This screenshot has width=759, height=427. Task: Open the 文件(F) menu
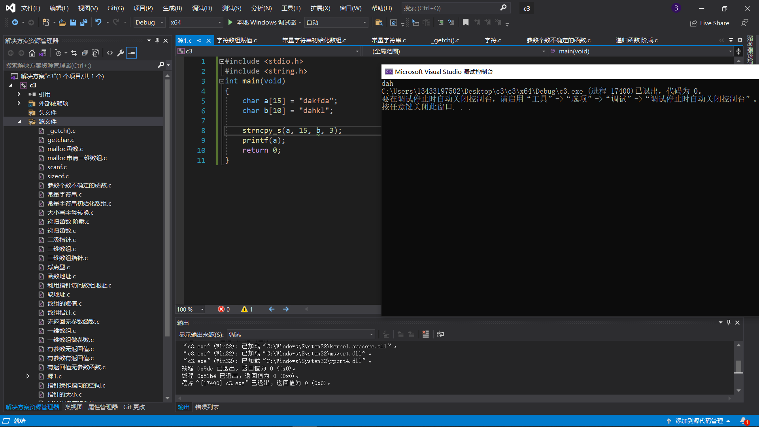[31, 8]
